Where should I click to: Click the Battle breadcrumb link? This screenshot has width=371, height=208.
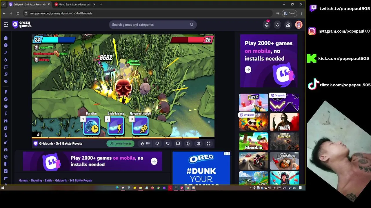point(48,181)
